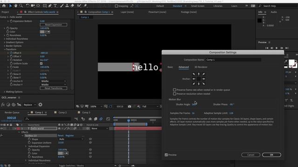Select the Eraser tool

pyautogui.click(x=72, y=6)
